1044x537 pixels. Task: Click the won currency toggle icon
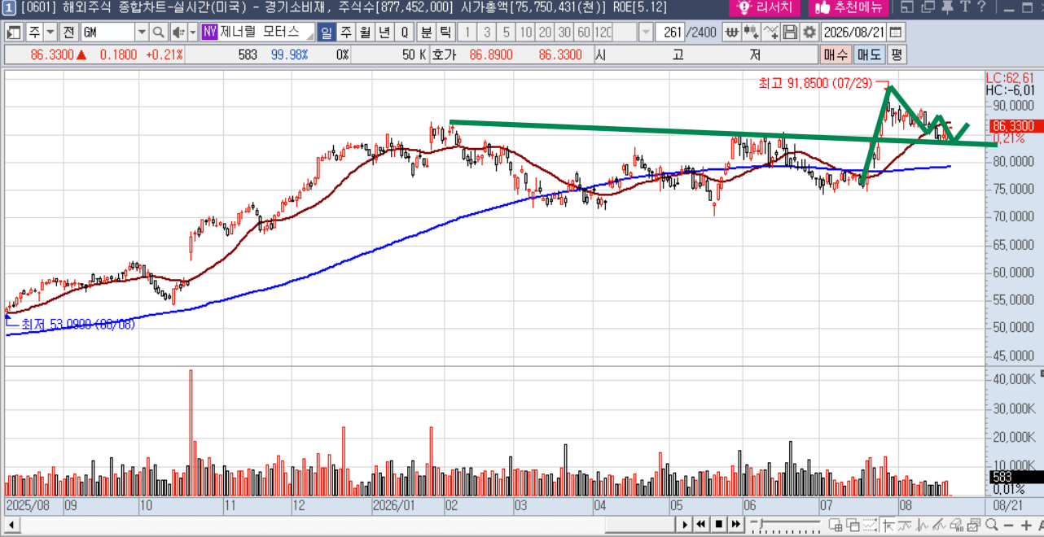point(731,33)
